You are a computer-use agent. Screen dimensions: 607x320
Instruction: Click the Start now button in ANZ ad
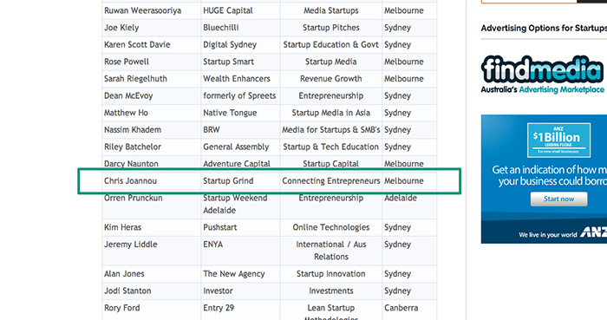click(x=558, y=199)
